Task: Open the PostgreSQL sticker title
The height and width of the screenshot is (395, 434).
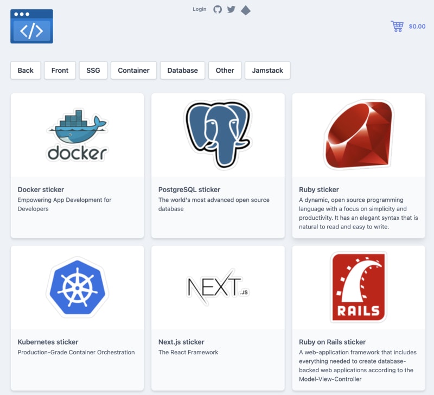Action: click(x=189, y=189)
